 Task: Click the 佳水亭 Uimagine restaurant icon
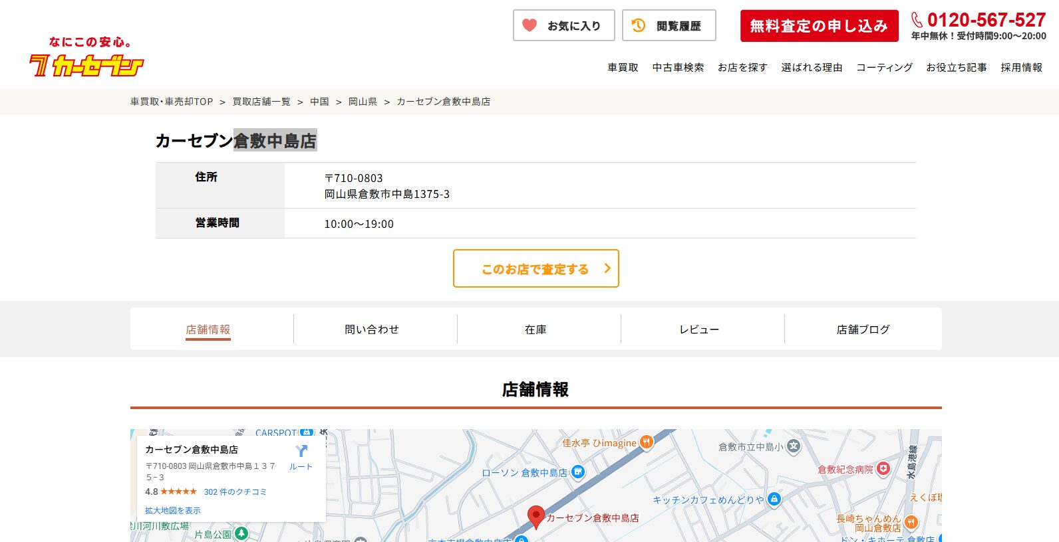[x=646, y=442]
